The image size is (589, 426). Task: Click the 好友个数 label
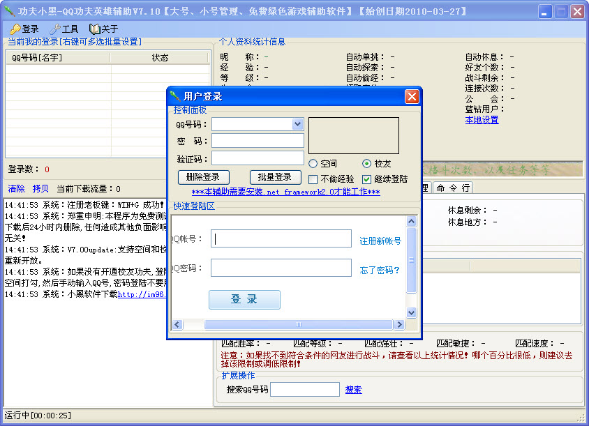pos(484,68)
